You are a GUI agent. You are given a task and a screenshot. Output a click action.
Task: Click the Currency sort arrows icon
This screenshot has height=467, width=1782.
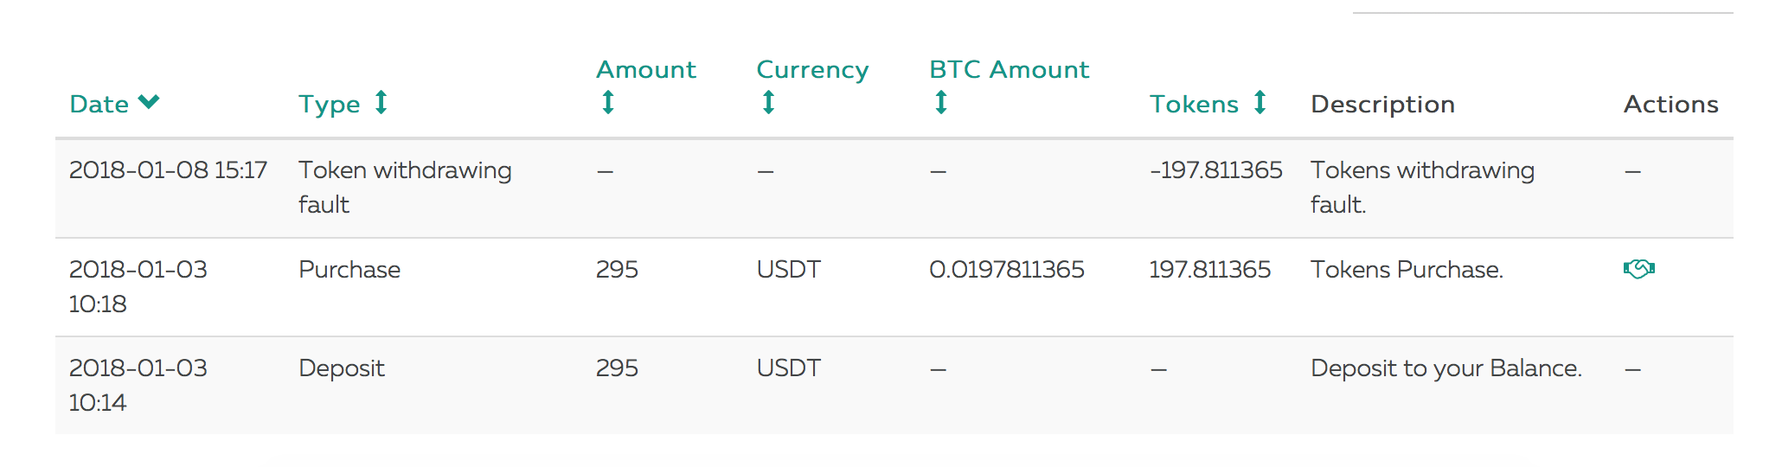tap(768, 103)
